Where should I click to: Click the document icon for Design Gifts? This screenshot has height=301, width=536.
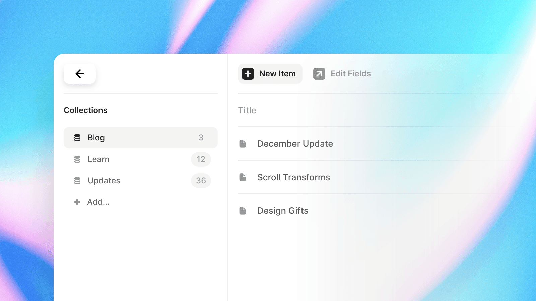click(x=243, y=211)
